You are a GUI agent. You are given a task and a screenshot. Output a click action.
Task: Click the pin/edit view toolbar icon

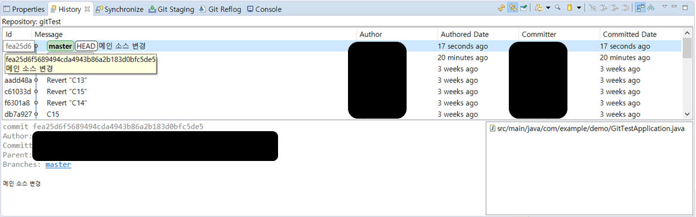524,8
